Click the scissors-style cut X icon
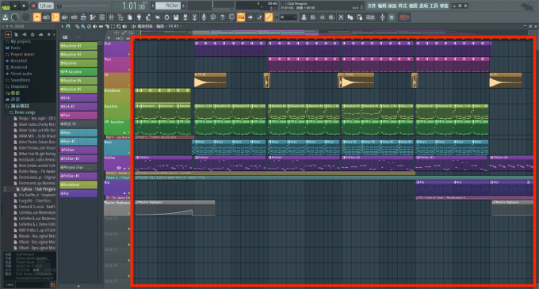The image size is (539, 289). pos(341,17)
